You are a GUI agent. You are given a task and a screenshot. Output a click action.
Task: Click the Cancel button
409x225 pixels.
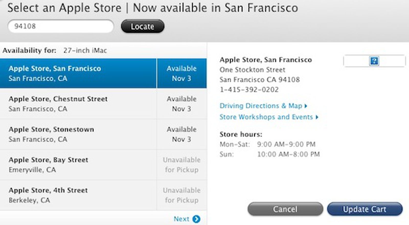(285, 209)
